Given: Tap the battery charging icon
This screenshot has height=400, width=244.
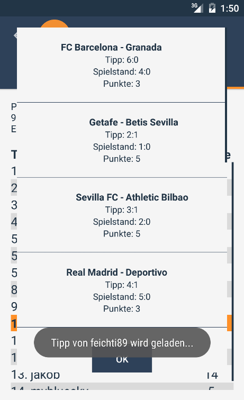Looking at the screenshot, I should click(212, 8).
